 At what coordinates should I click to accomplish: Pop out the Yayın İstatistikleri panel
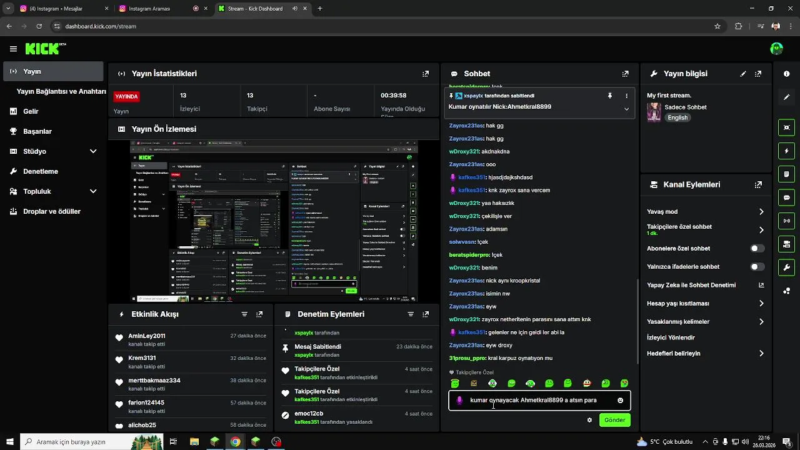click(426, 74)
